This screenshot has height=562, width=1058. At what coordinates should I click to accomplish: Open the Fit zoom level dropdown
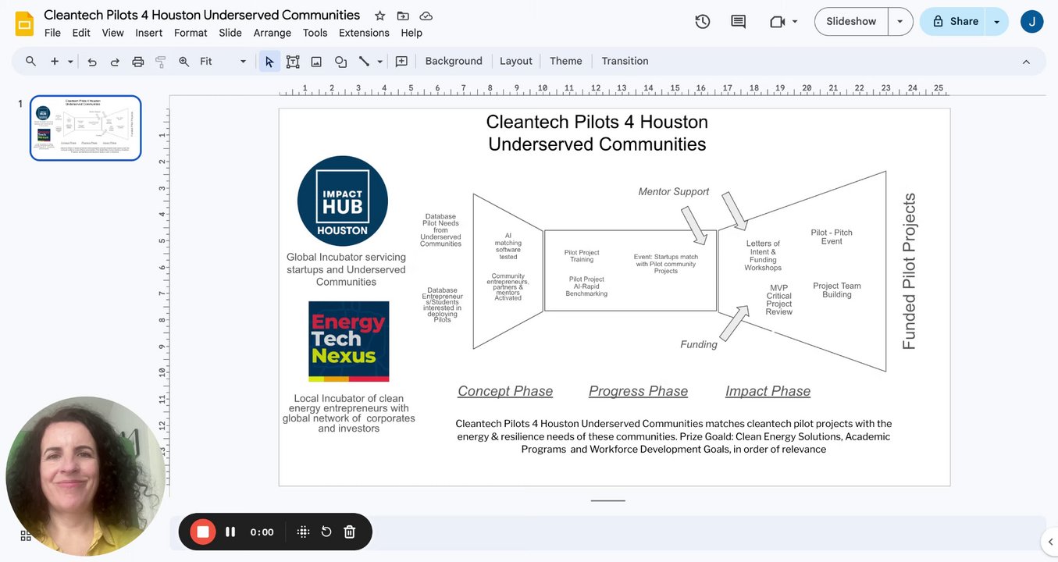(x=223, y=61)
